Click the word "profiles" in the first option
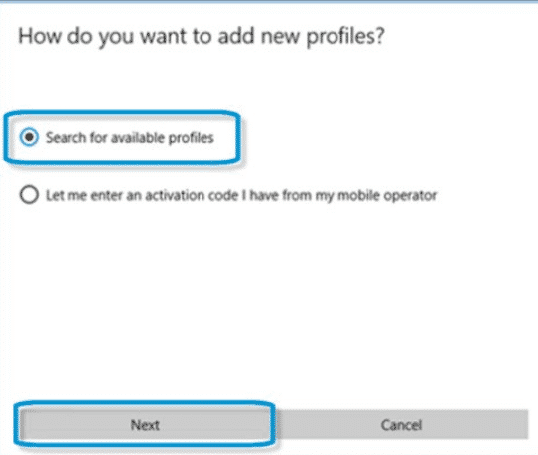The width and height of the screenshot is (538, 455). (x=192, y=138)
